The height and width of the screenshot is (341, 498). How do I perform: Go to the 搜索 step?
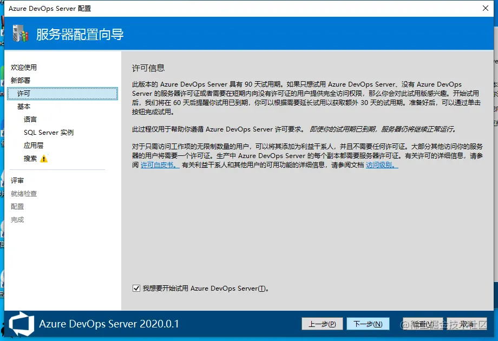(x=30, y=159)
